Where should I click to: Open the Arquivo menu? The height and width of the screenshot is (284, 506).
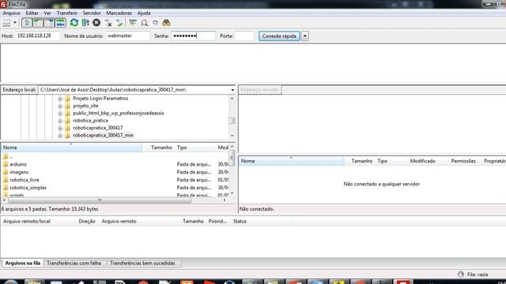click(x=11, y=13)
